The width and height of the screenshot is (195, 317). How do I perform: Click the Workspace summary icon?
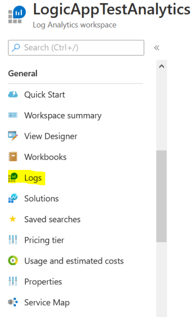[13, 115]
